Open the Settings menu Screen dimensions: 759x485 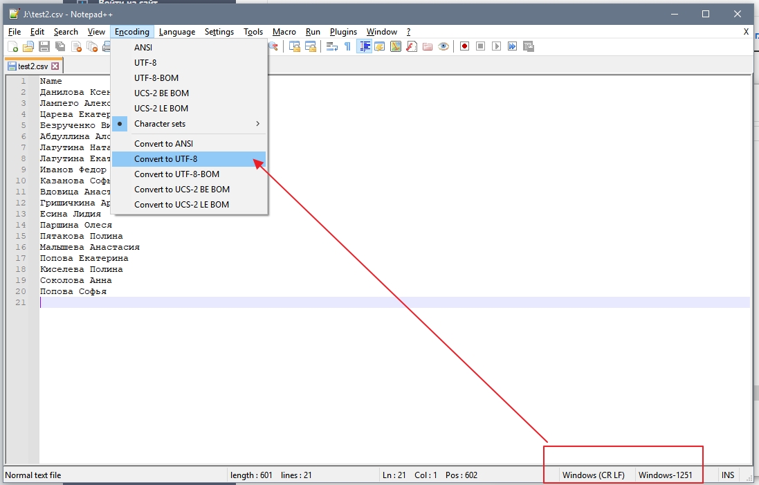click(x=219, y=31)
